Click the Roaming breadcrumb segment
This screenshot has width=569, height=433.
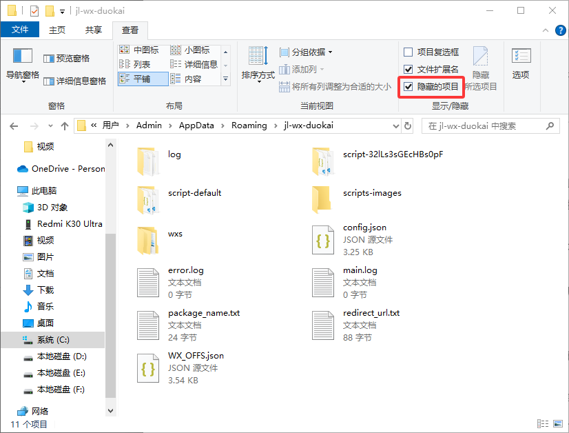click(249, 125)
